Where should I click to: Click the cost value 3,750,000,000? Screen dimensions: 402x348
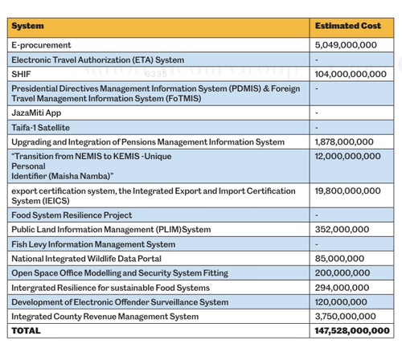coord(345,317)
